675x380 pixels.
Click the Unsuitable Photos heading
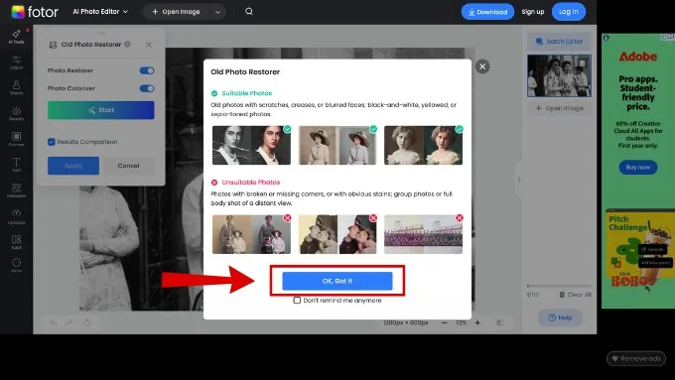click(x=250, y=182)
